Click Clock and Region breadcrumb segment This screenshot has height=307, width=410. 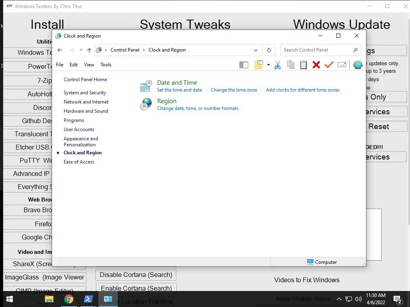click(x=167, y=50)
